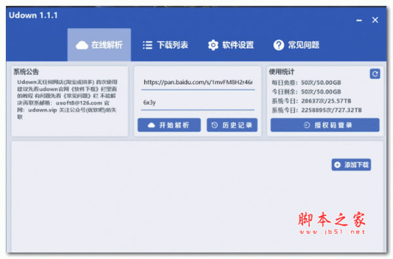Click the 2258895次/727.32TB statistic
The image size is (393, 259).
pos(331,110)
